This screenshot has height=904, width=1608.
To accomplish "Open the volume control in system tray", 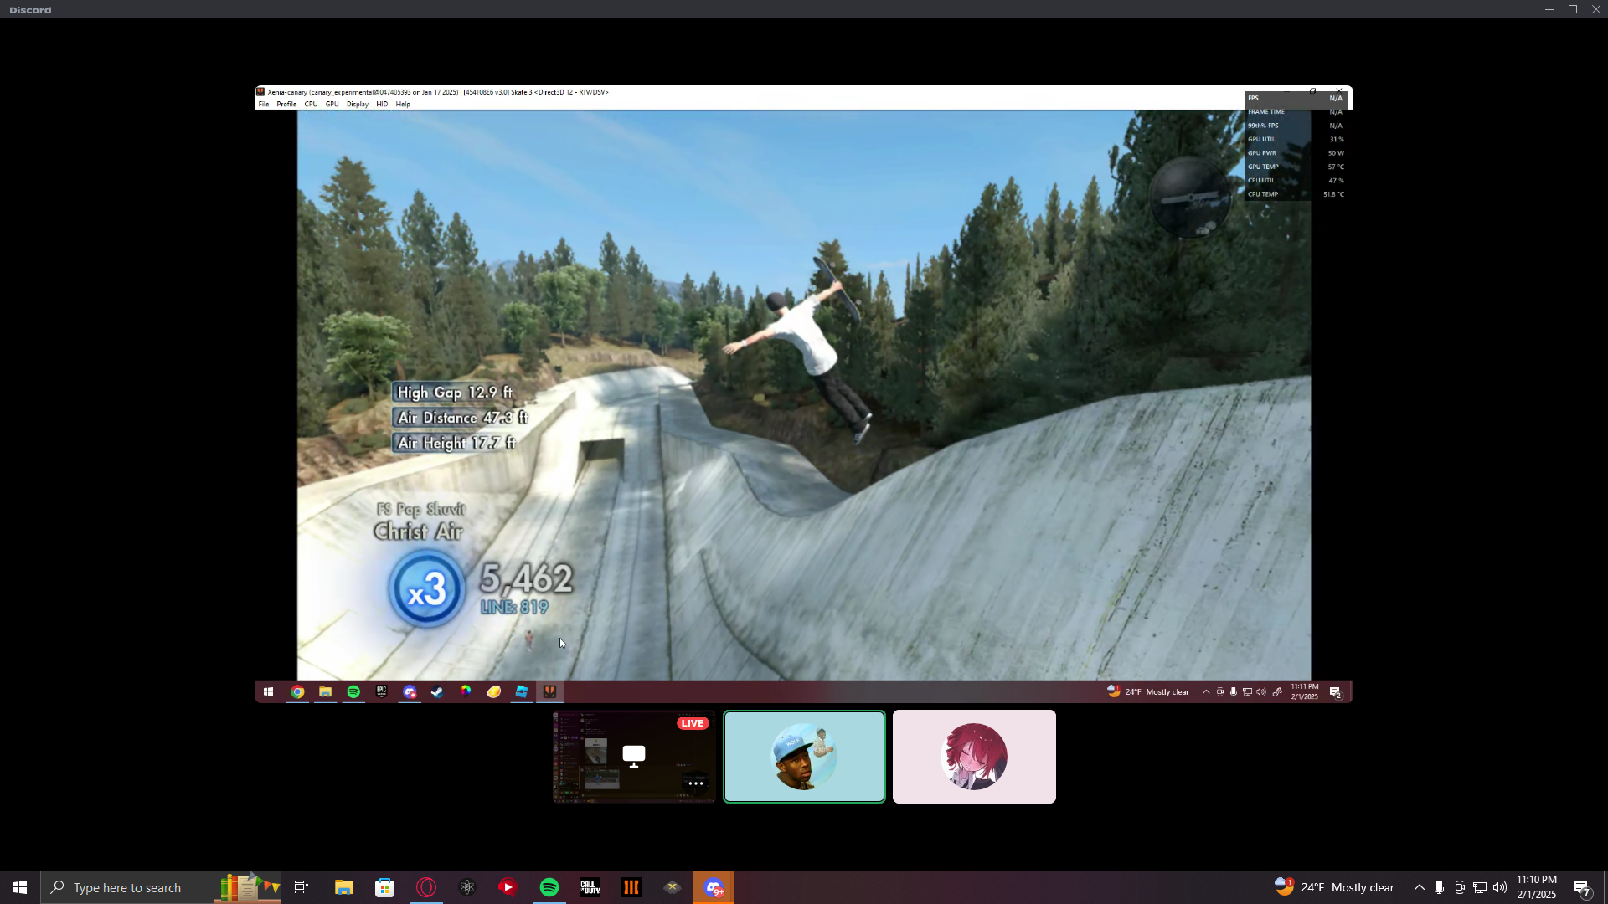I will (1500, 887).
